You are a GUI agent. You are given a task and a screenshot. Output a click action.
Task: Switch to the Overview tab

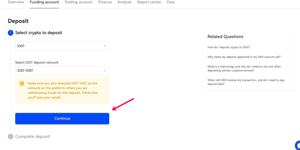pyautogui.click(x=16, y=2)
